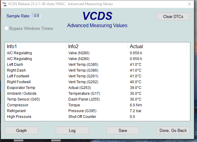Click Vent Temp.(G386) cell
Image resolution: width=197 pixels, height=142 pixels.
83,70
